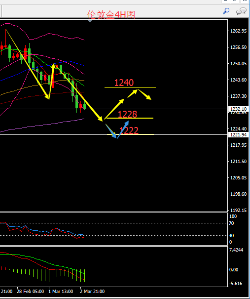The width and height of the screenshot is (250, 299).
Task: Select the 1240 resistance line label
Action: tap(124, 83)
